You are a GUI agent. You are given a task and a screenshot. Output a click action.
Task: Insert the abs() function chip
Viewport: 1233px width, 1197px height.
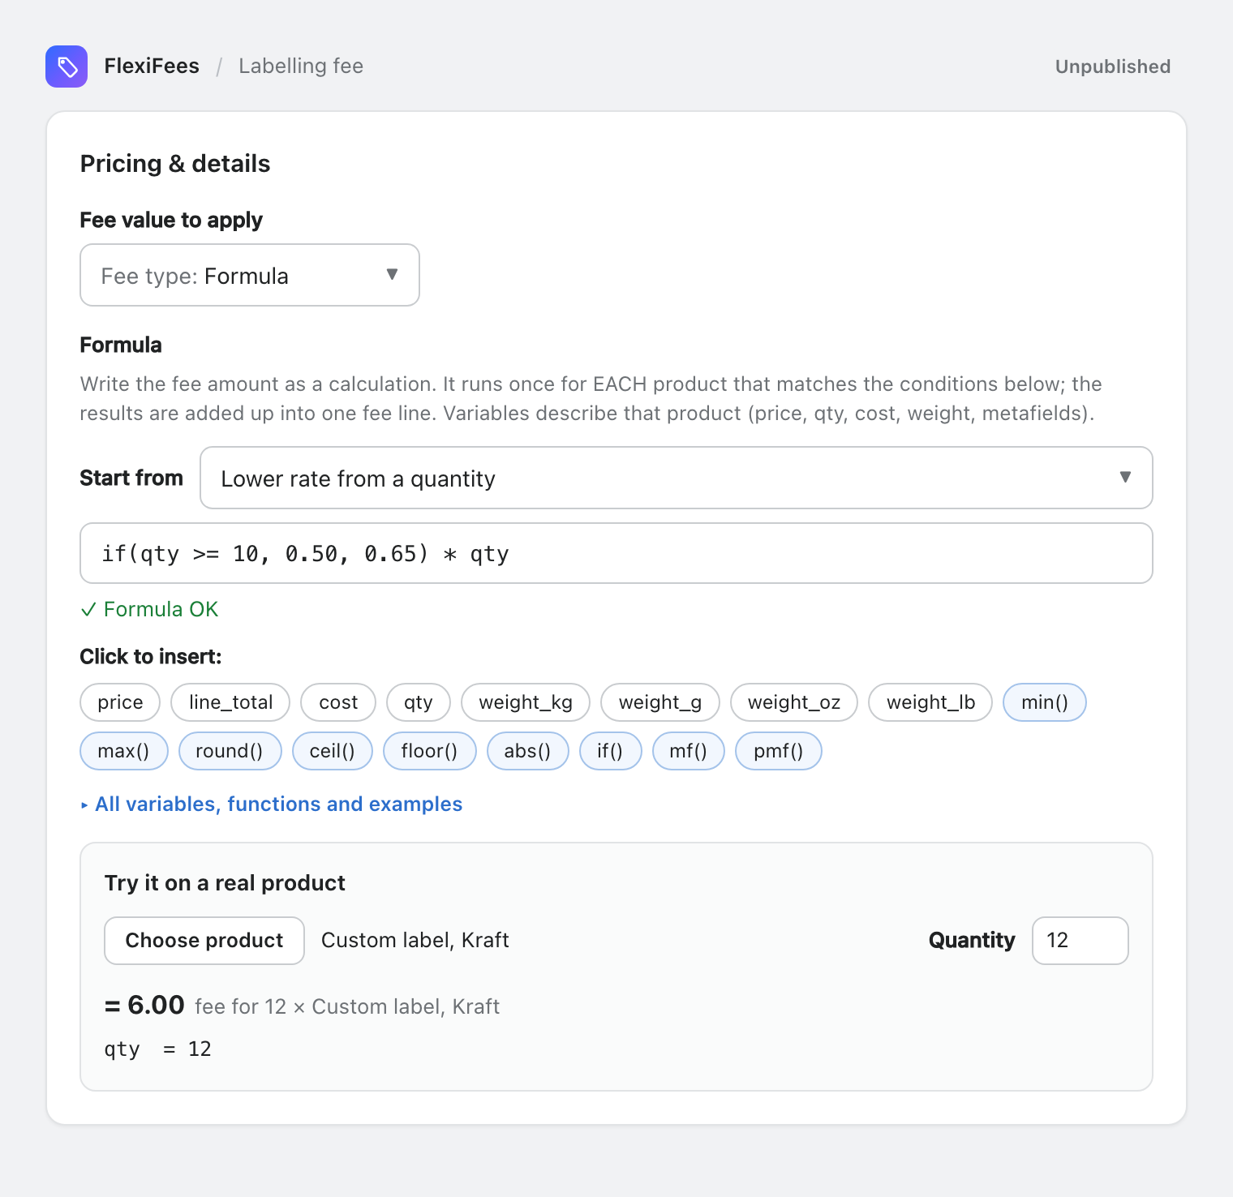[528, 751]
